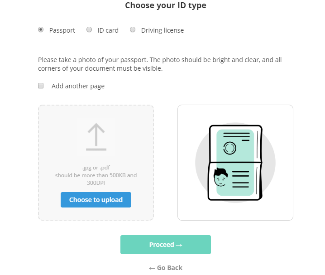Click the text lines beside passport face
The width and height of the screenshot is (325, 275).
pos(240,179)
